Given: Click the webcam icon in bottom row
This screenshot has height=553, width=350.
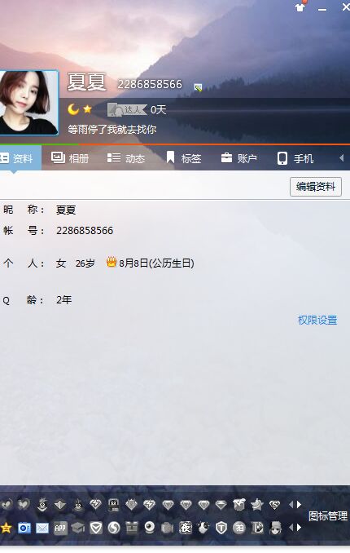Looking at the screenshot, I should pyautogui.click(x=150, y=528).
